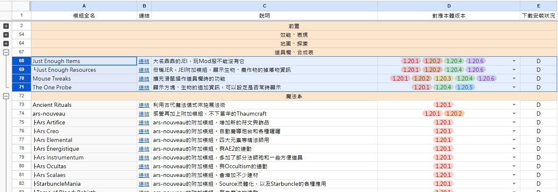
Task: Open version dropdown for Ars Instrumentum
Action: click(x=514, y=158)
